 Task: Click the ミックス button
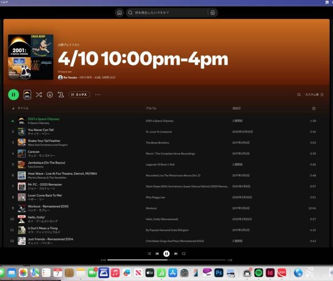79,95
